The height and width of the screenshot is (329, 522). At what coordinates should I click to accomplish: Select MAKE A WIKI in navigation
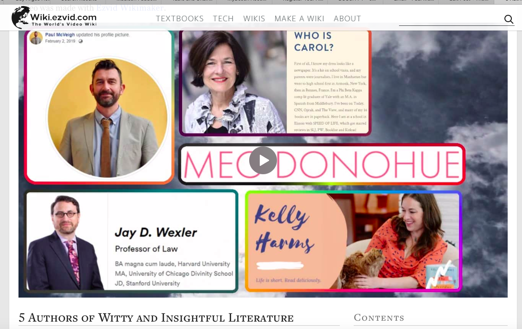click(x=299, y=18)
